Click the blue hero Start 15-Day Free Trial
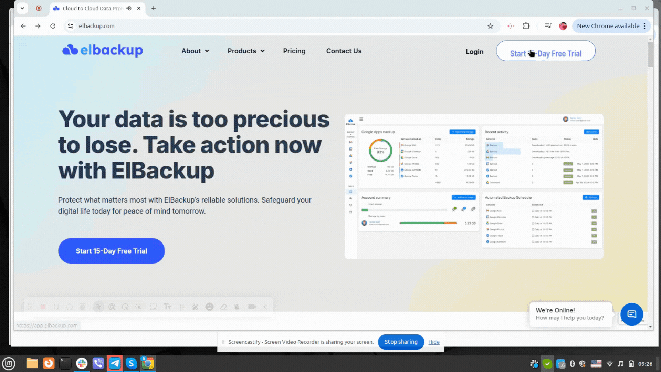Screen dimensions: 661x372 (111, 251)
